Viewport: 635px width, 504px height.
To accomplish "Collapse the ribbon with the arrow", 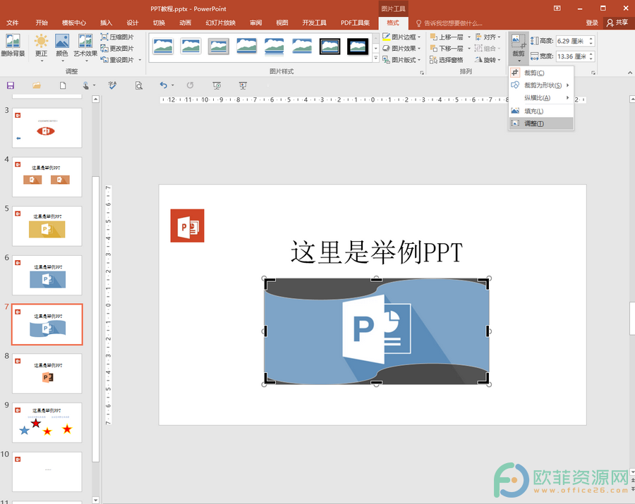I will coord(630,73).
